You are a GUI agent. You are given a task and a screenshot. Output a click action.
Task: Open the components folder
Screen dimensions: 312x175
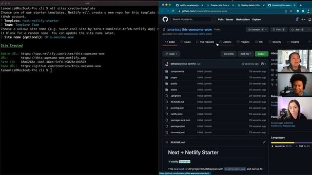tap(177, 71)
